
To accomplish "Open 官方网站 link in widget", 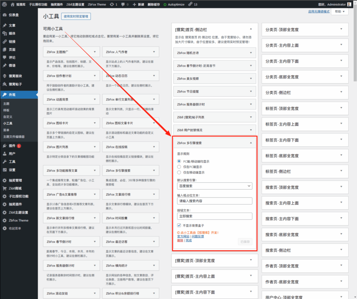I will pos(183,236).
